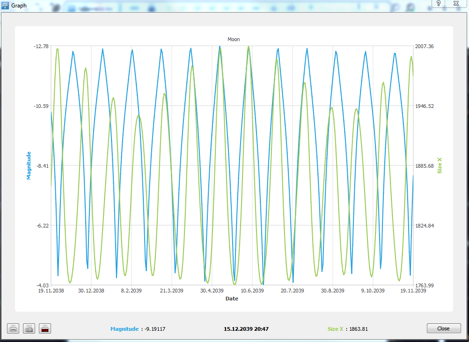Select the 1946.52 size axis value
Screen dimensions: 469x342
point(425,106)
